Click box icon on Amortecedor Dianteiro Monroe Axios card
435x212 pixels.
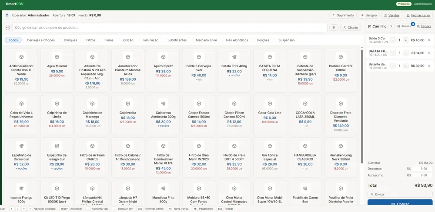pyautogui.click(x=128, y=57)
